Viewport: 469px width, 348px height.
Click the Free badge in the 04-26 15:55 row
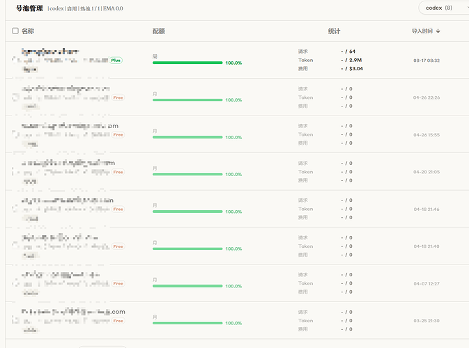click(x=118, y=135)
